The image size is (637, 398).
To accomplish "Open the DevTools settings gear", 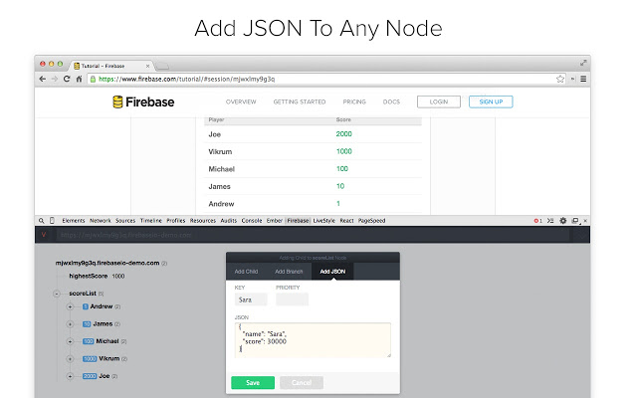I will pos(562,221).
